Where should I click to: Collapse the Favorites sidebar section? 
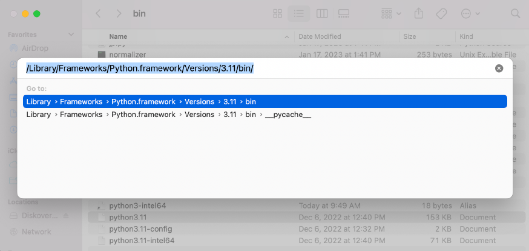(x=71, y=35)
